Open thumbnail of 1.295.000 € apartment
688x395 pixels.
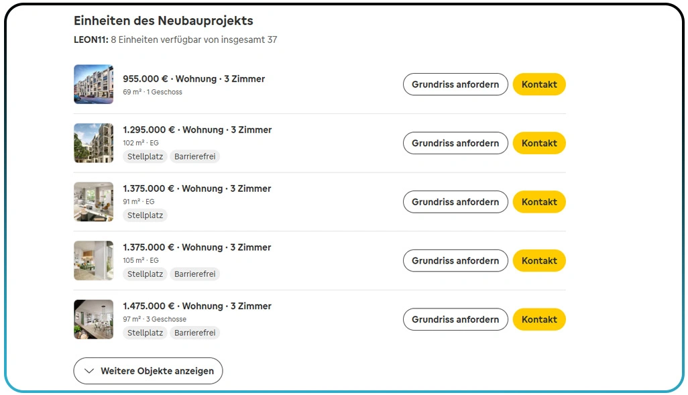click(x=93, y=143)
